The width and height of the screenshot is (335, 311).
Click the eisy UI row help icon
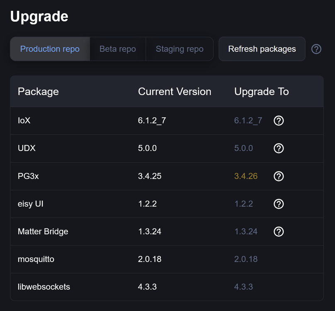(x=279, y=204)
